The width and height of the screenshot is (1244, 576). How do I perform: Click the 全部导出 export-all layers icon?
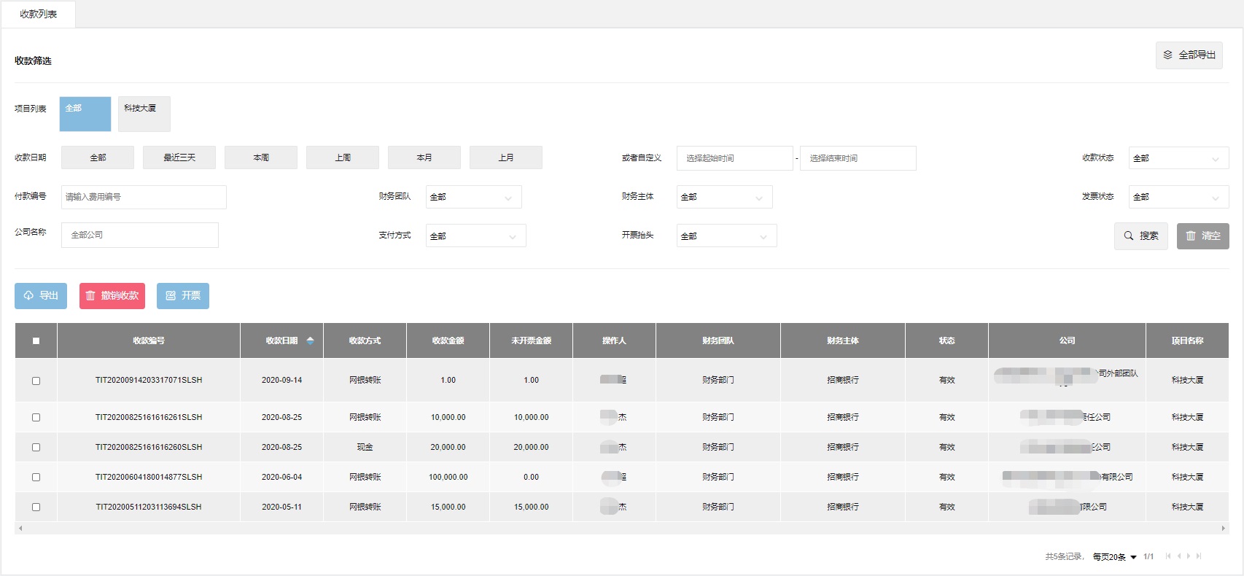click(x=1167, y=55)
